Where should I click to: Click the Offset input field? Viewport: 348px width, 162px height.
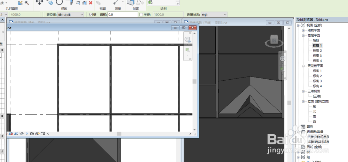(x=123, y=15)
